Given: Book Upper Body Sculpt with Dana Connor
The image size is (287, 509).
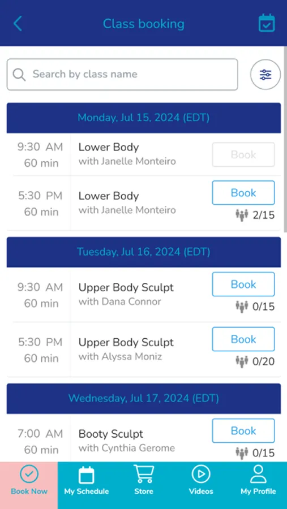Looking at the screenshot, I should (x=243, y=284).
